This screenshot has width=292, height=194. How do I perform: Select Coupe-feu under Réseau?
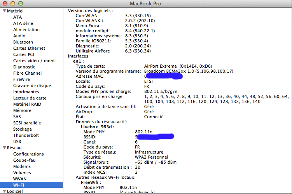click(24, 160)
